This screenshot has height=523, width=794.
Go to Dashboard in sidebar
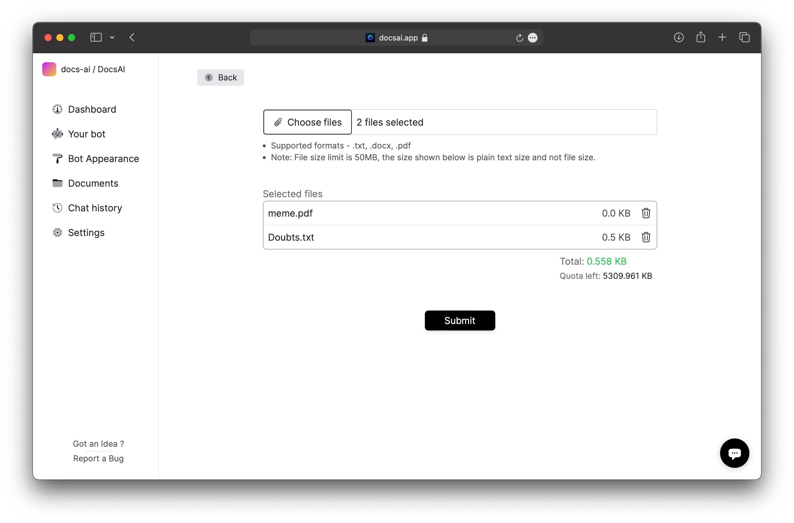coord(92,109)
